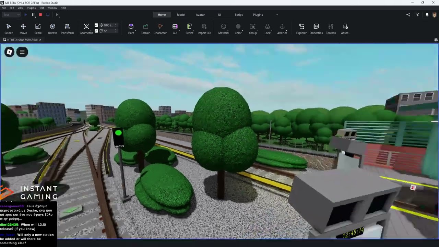Open the View menu
439x247 pixels.
coord(21,8)
